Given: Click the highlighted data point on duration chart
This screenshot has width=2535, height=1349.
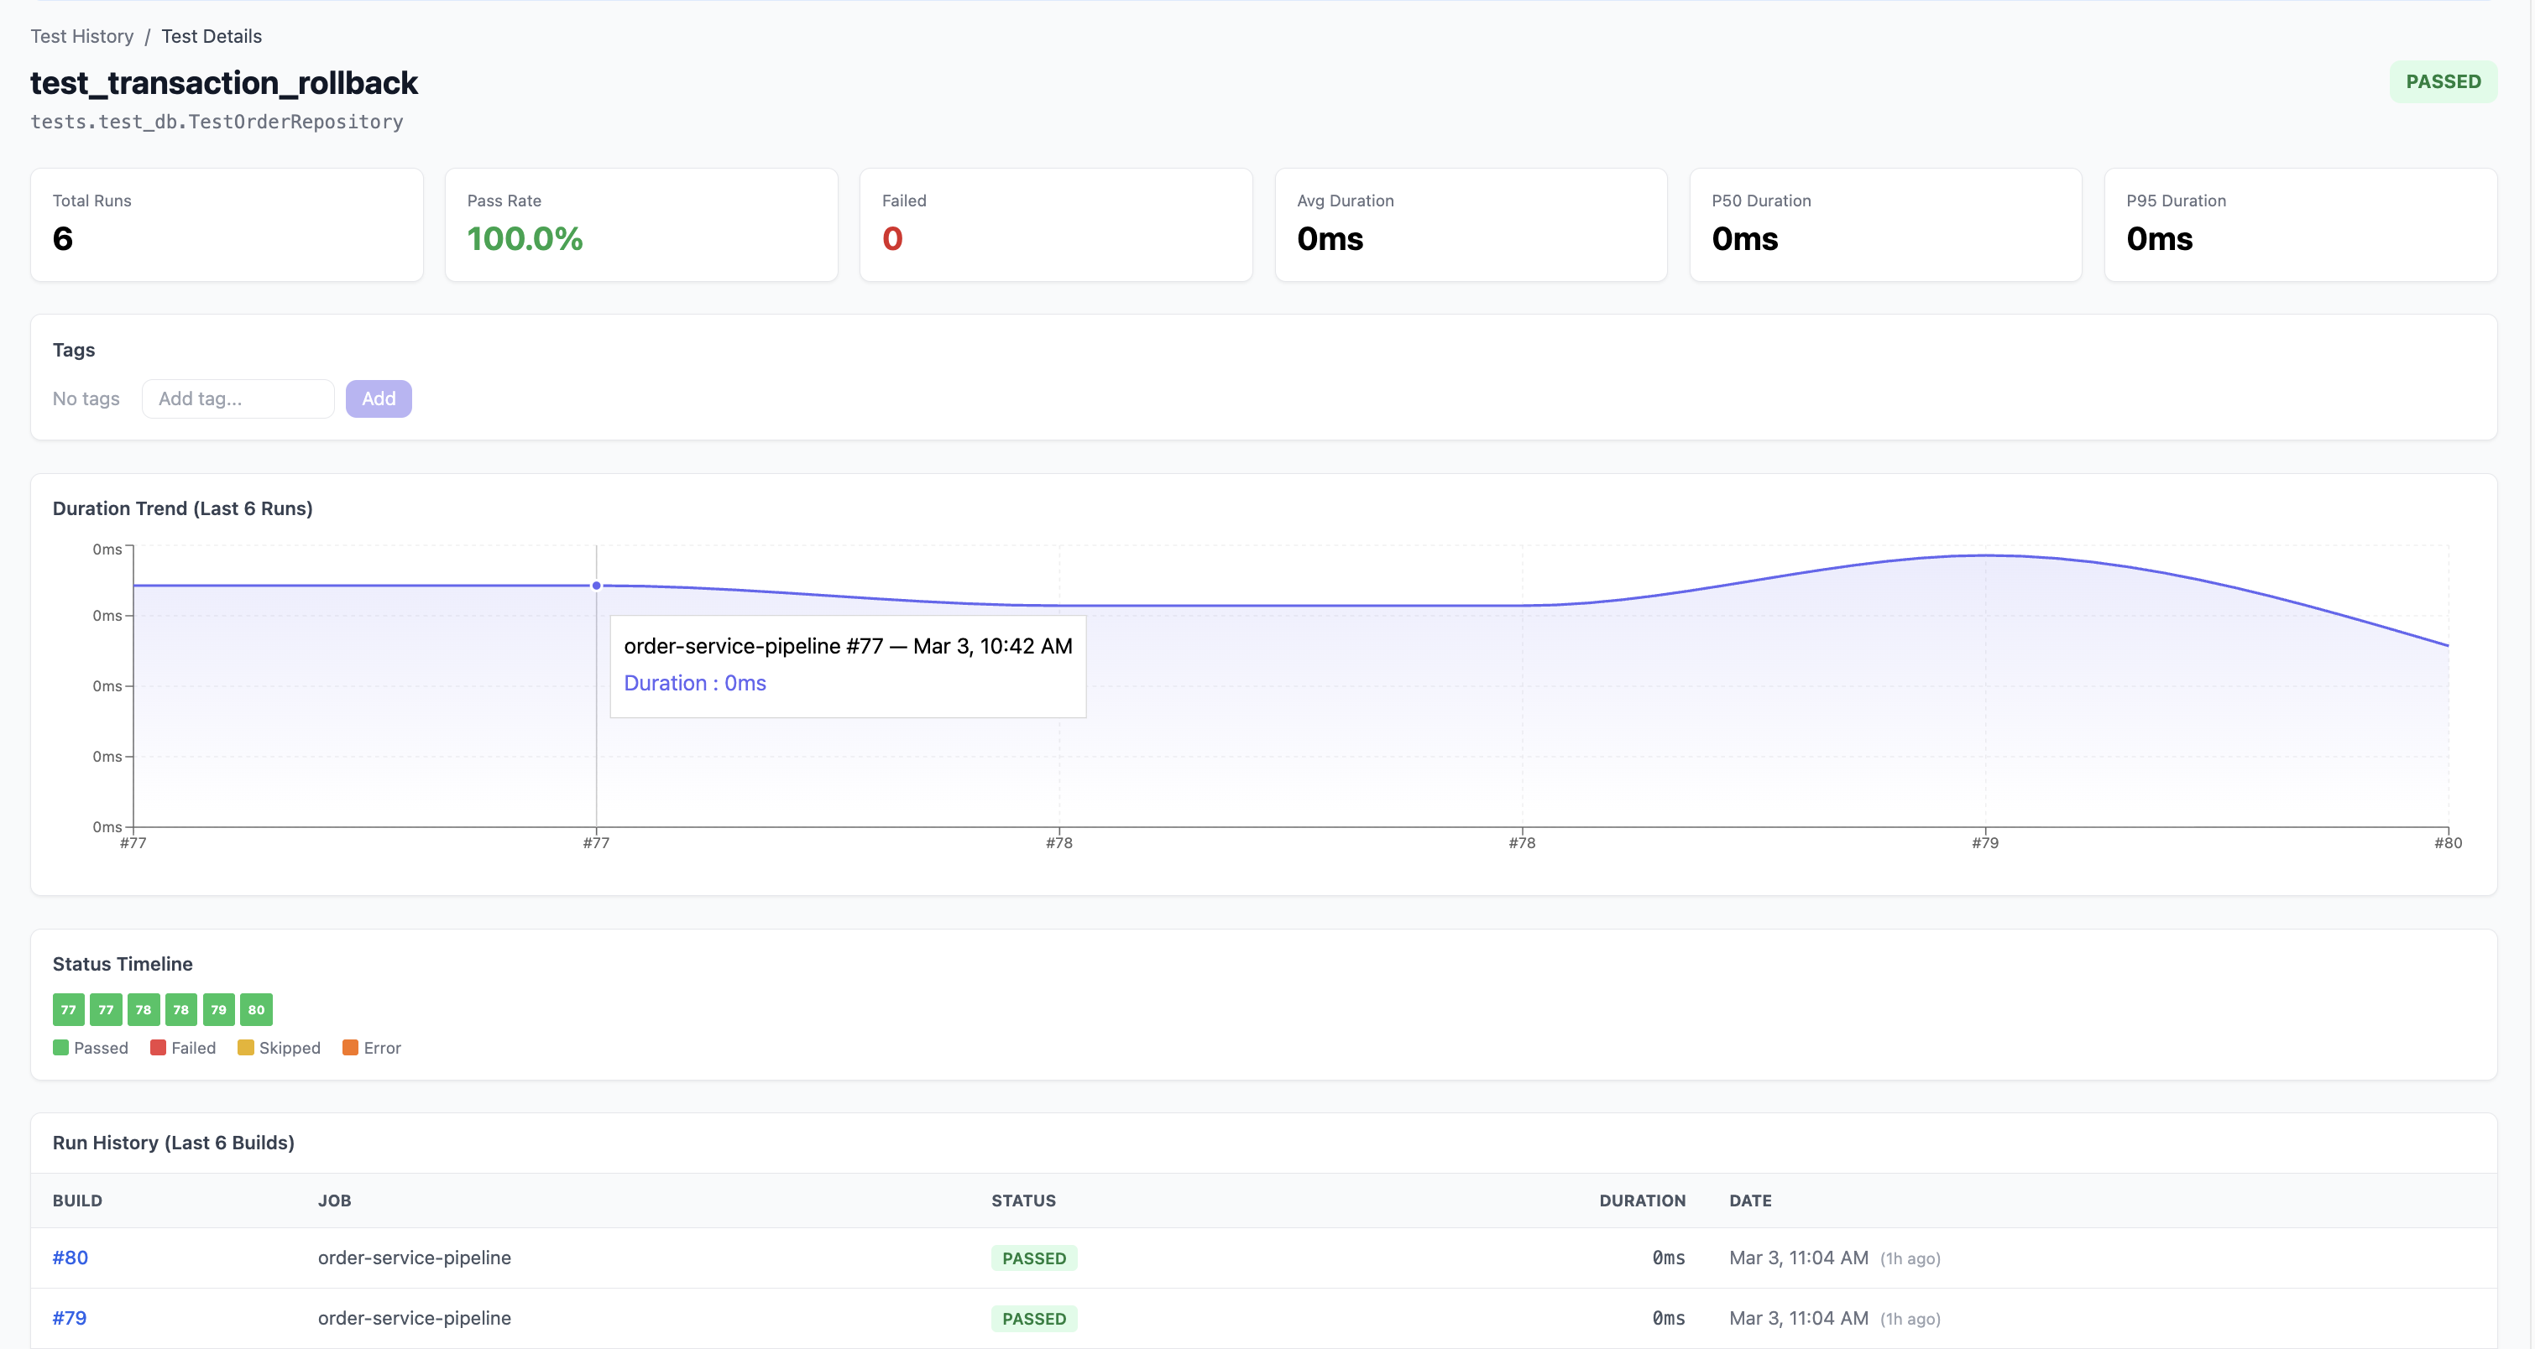Looking at the screenshot, I should click(x=596, y=586).
